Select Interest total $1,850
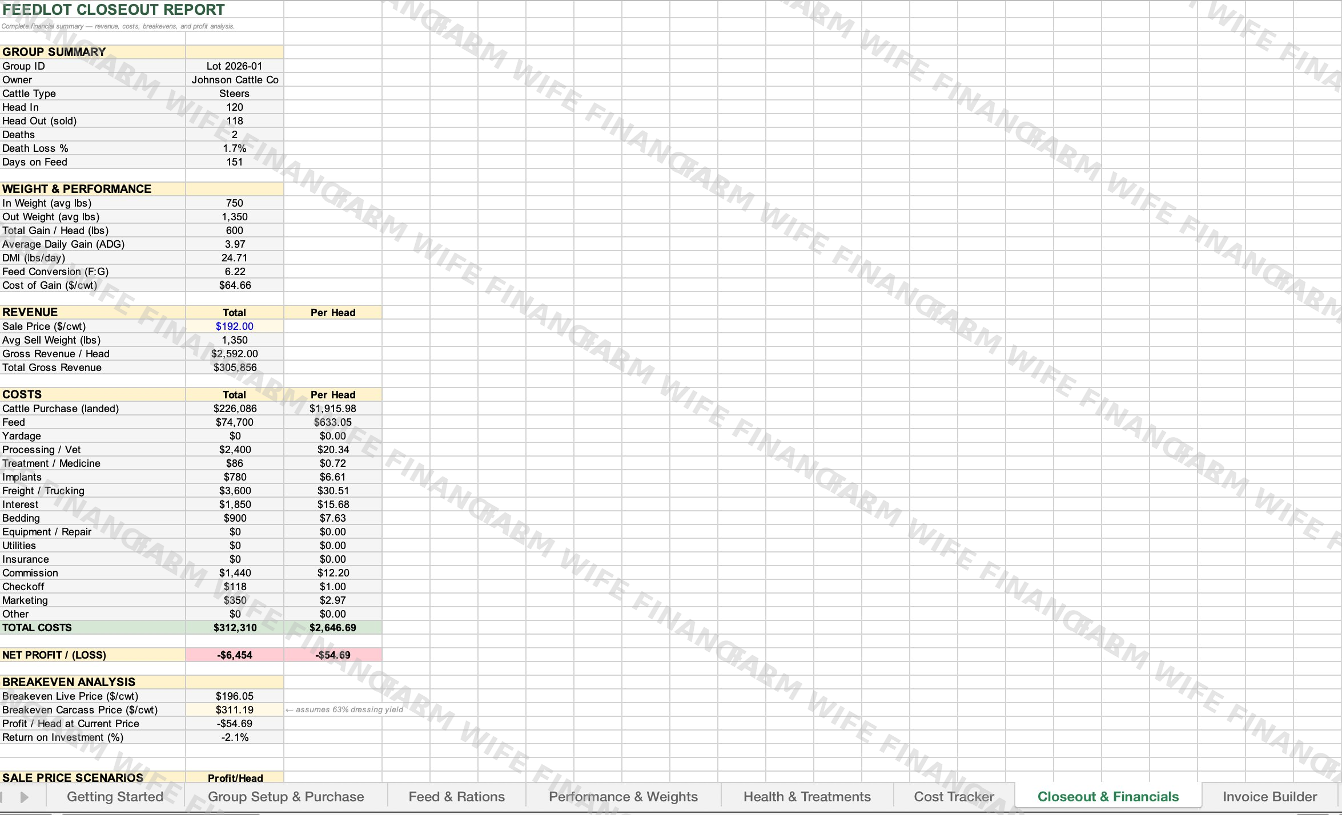The width and height of the screenshot is (1342, 815). tap(234, 505)
